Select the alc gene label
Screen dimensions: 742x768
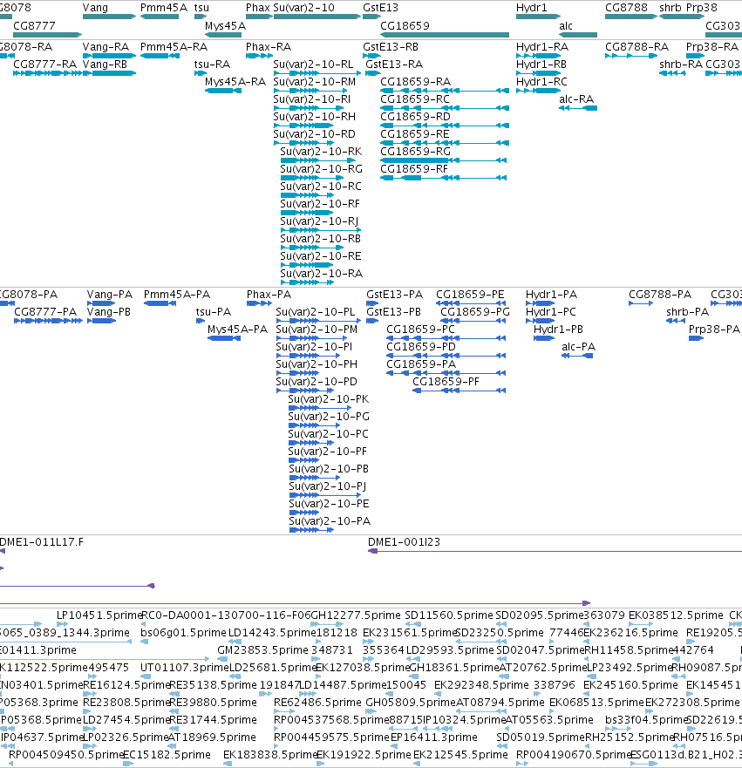566,25
